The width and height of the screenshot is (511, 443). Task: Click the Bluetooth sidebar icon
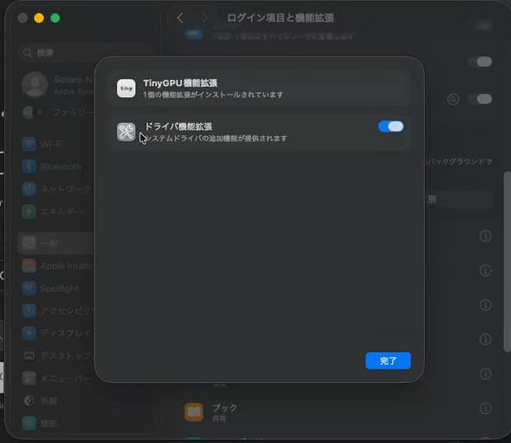29,166
